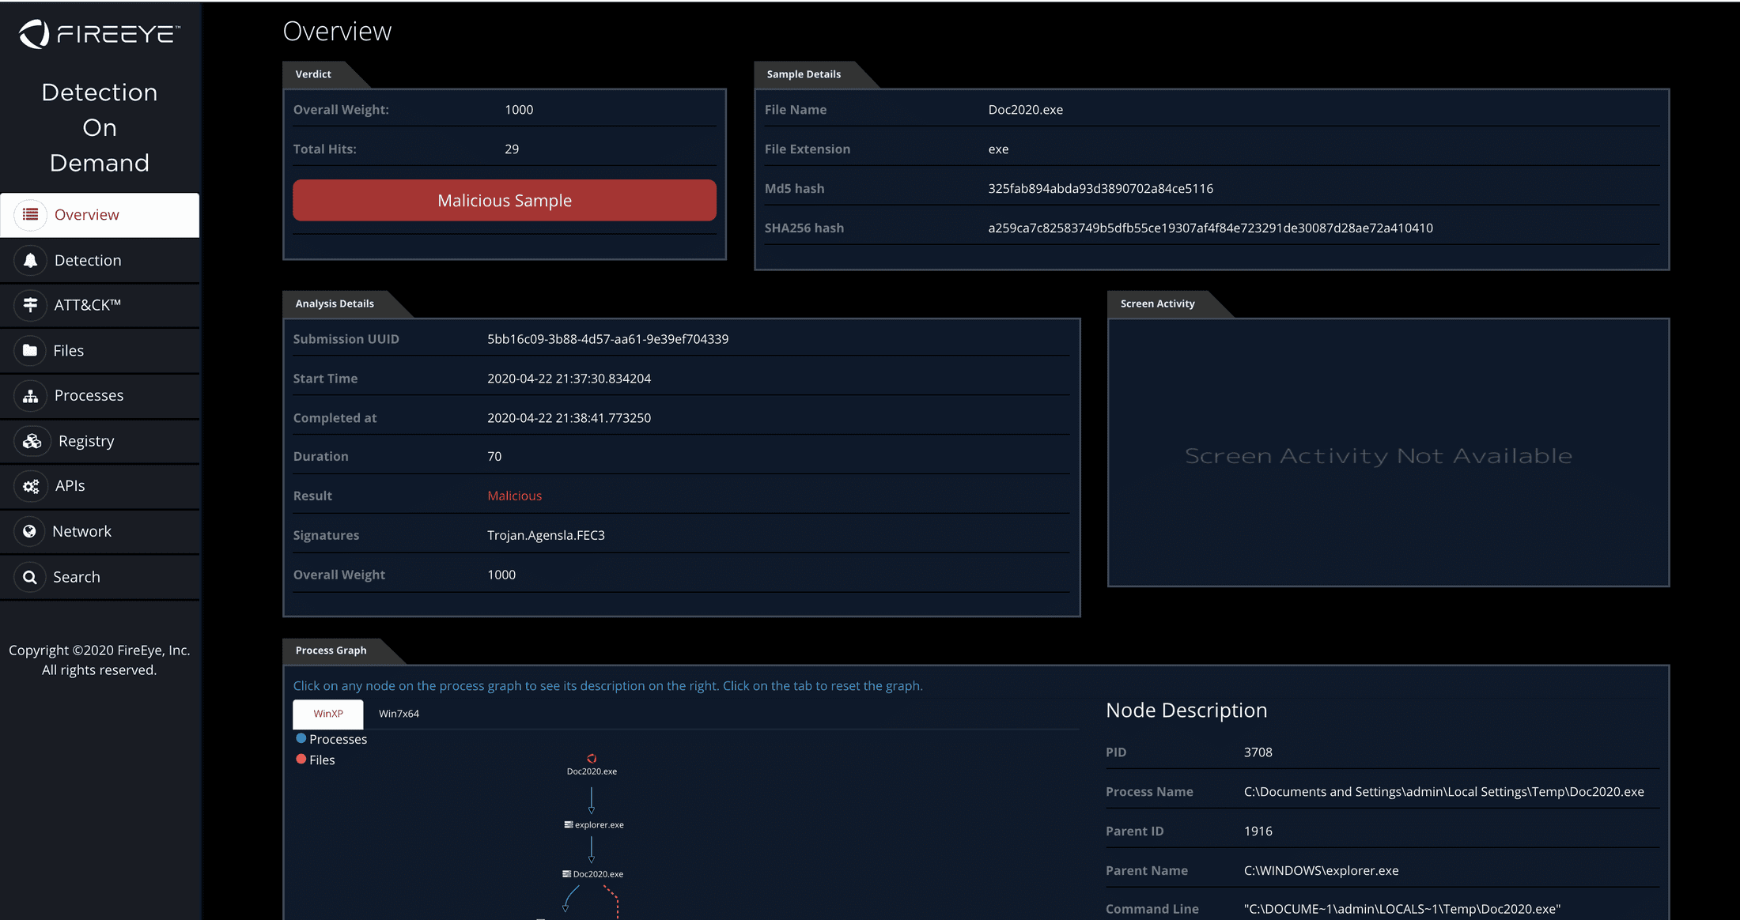Click the explorer.exe process node

(593, 824)
